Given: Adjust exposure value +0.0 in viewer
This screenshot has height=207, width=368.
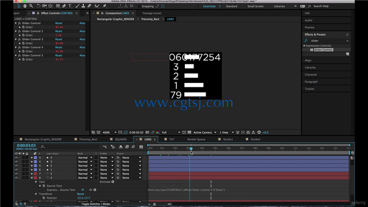Looking at the screenshot, I should [x=265, y=132].
